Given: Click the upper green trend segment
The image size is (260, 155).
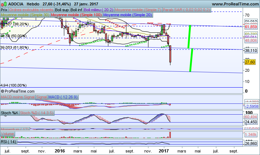Looking at the screenshot, I should (189, 37).
